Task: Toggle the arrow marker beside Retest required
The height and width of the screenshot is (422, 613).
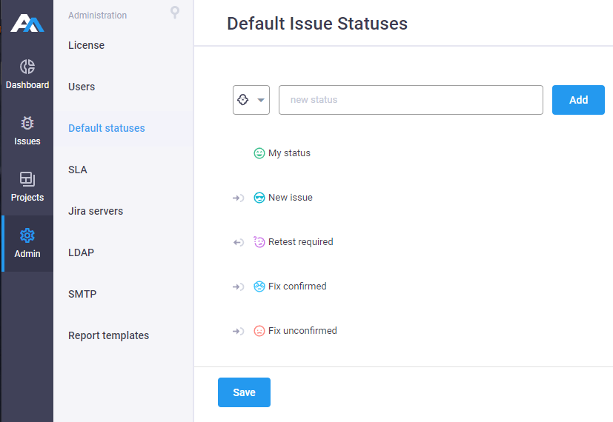Action: click(x=238, y=242)
